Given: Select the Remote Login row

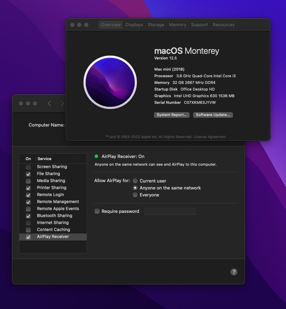Looking at the screenshot, I should (53, 195).
